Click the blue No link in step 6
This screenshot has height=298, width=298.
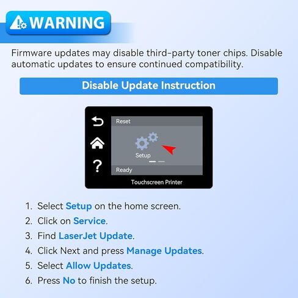[x=69, y=281]
